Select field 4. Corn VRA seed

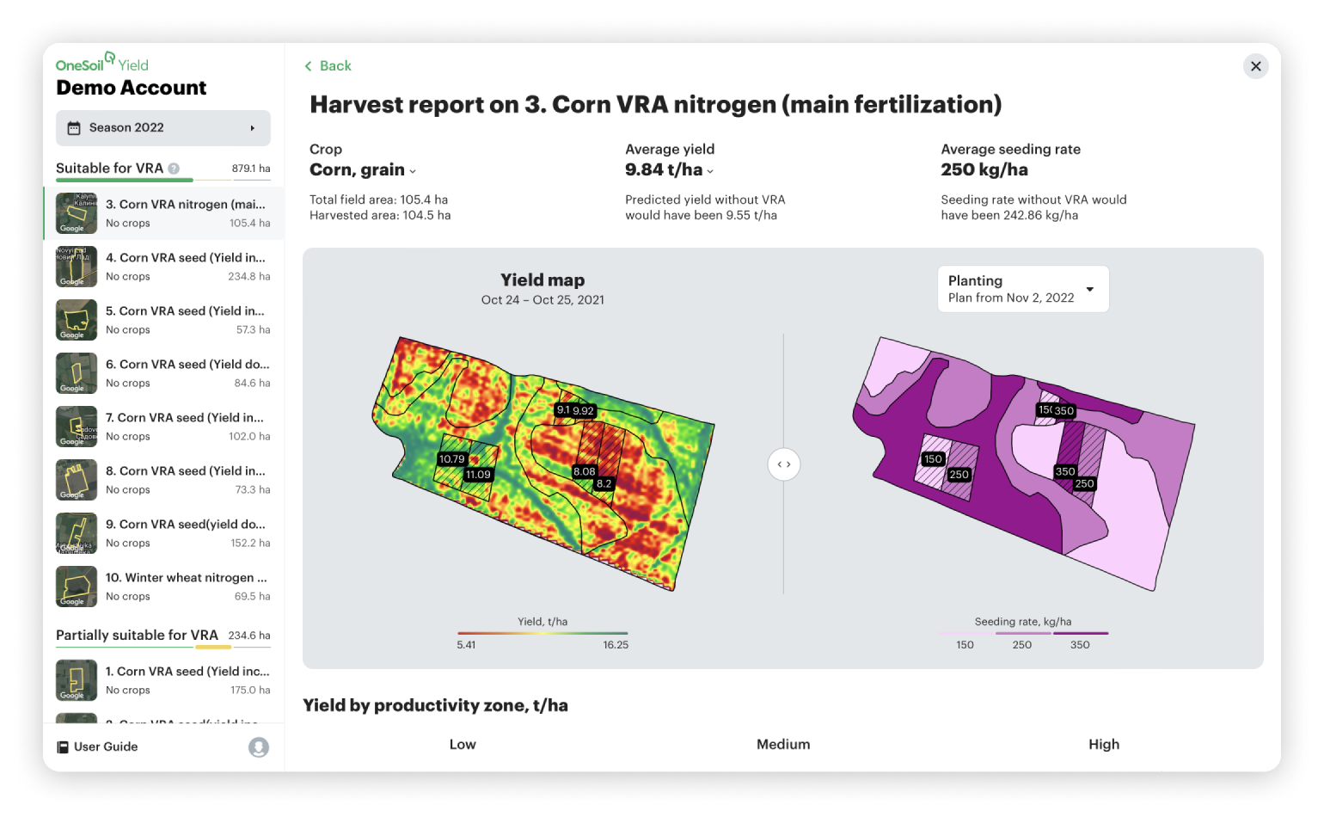click(x=163, y=267)
